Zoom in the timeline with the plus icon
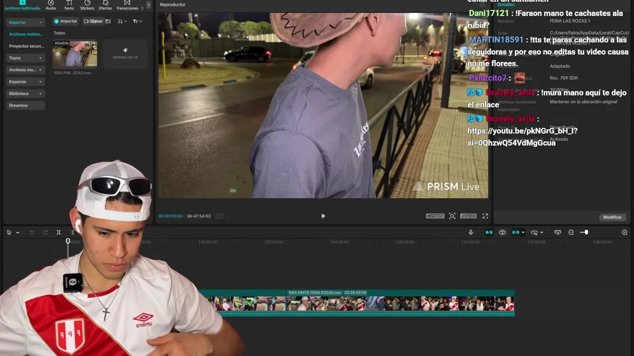 pyautogui.click(x=625, y=232)
